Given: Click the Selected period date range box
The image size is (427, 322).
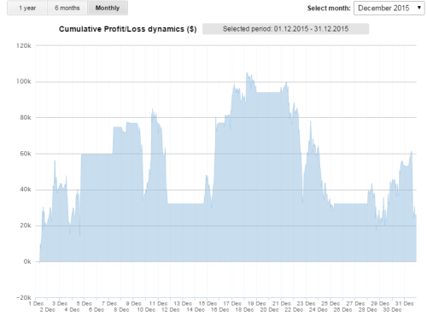Looking at the screenshot, I should click(285, 29).
